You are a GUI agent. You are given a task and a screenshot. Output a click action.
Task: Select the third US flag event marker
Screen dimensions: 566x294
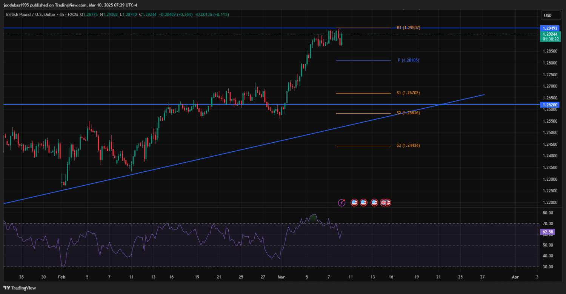[x=374, y=203]
